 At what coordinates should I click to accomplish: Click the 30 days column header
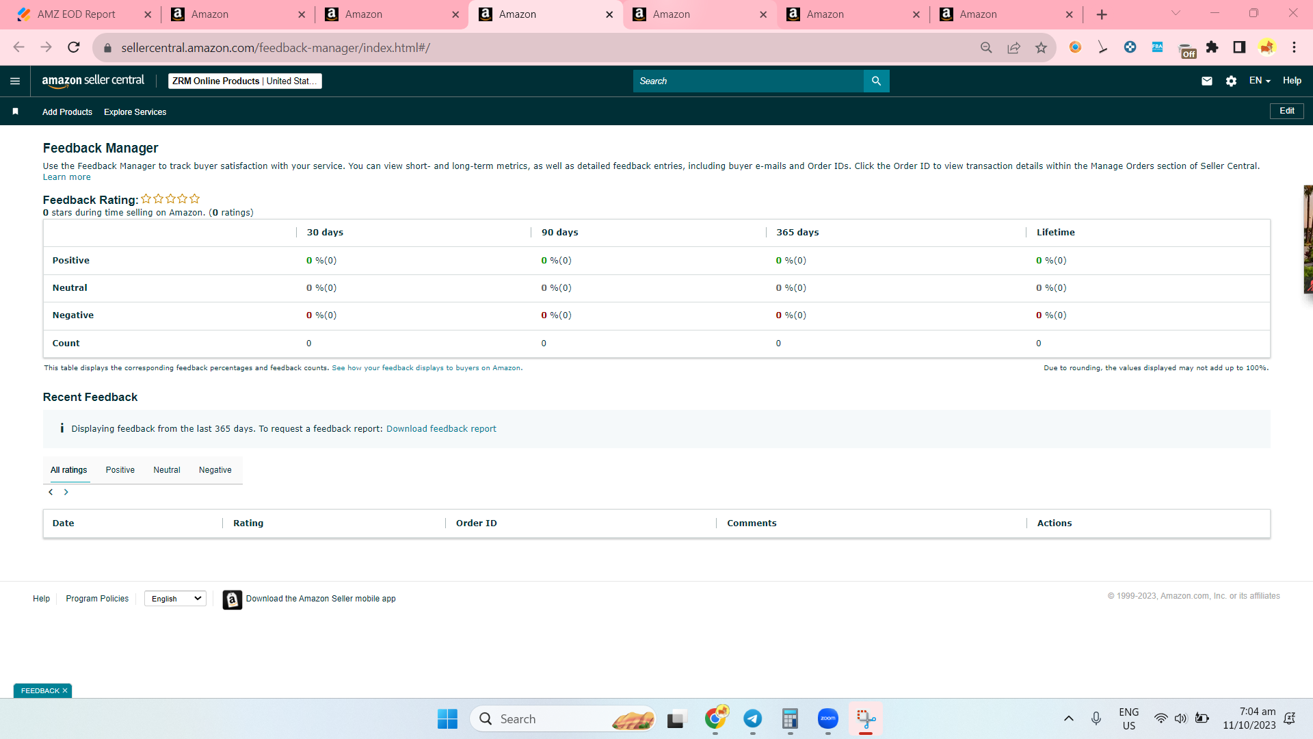tap(325, 233)
